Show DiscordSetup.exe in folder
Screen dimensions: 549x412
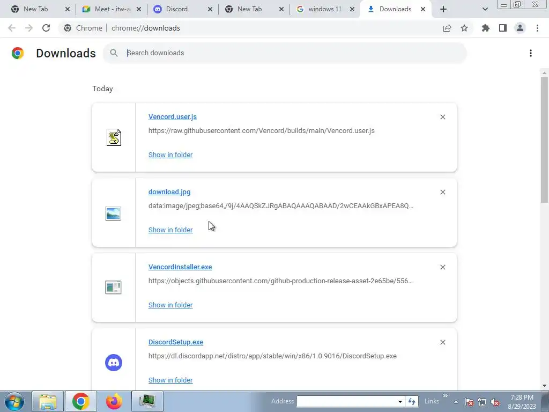coord(170,380)
